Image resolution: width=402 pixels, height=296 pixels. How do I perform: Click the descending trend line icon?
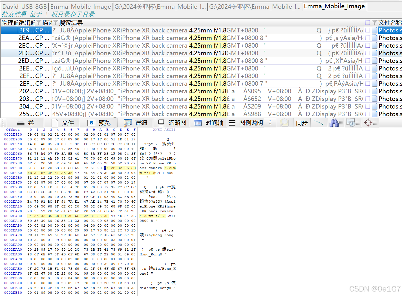click(319, 123)
